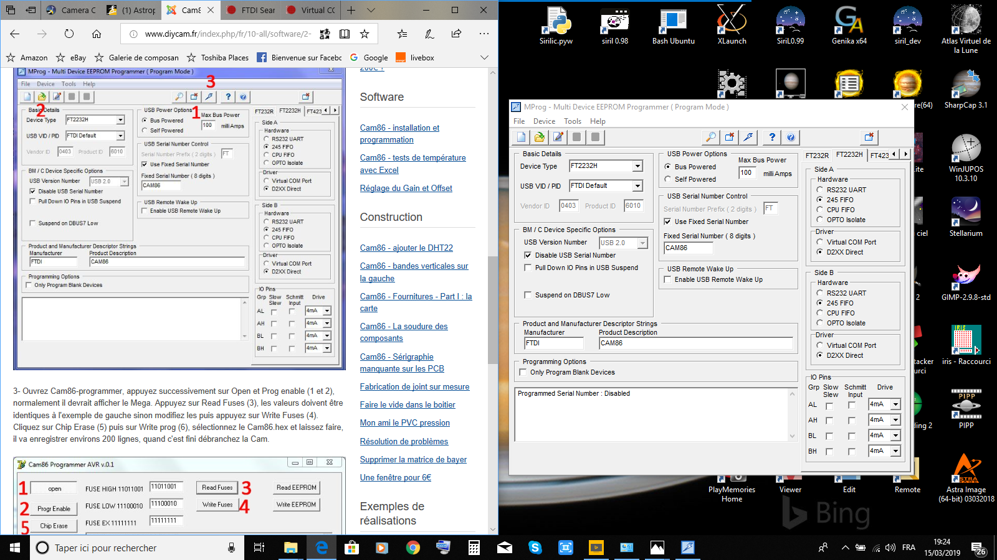Image resolution: width=997 pixels, height=560 pixels.
Task: Click the magnifying glass scan icon
Action: [x=710, y=138]
